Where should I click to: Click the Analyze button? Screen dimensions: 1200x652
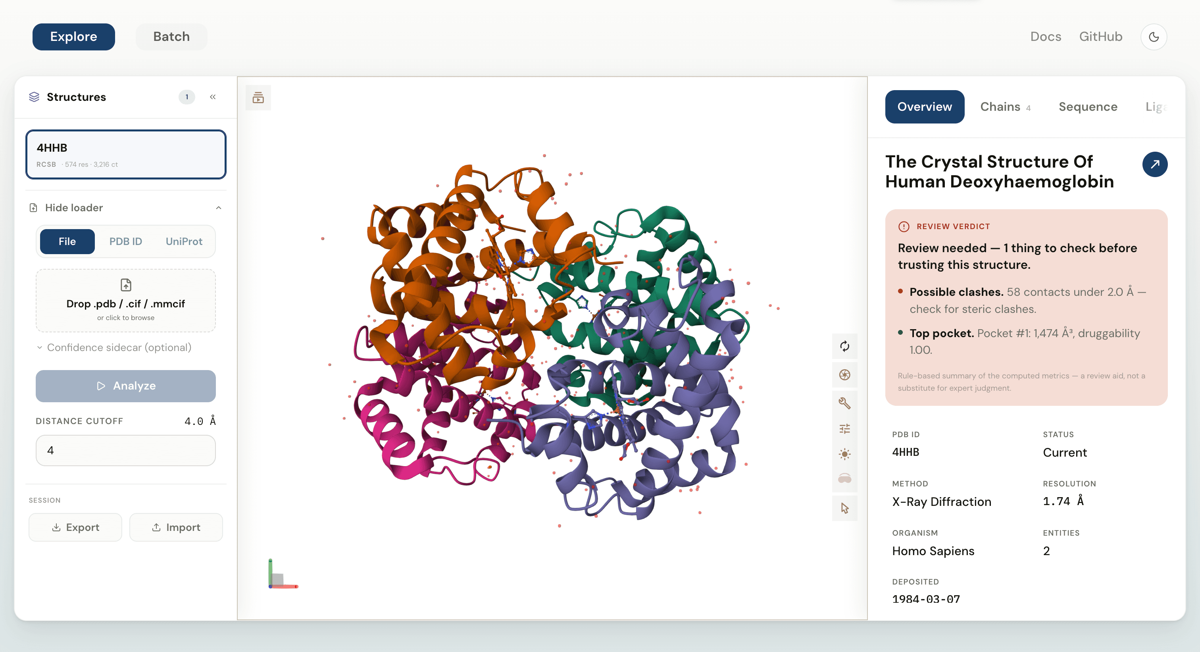(126, 386)
